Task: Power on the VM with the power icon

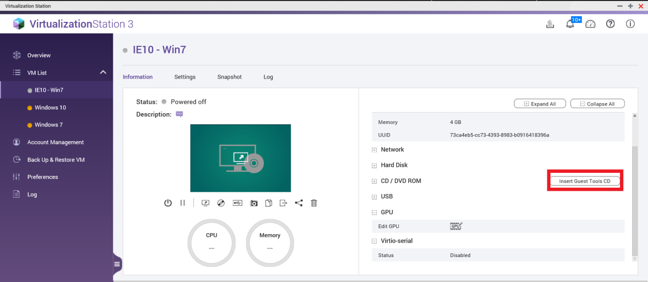Action: tap(168, 203)
